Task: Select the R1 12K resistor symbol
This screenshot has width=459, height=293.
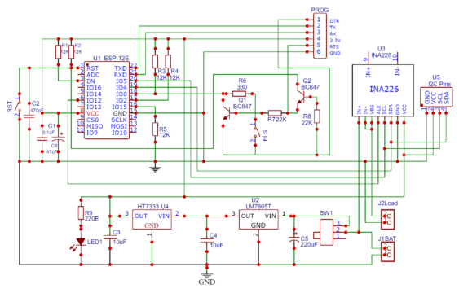Action: (x=58, y=52)
